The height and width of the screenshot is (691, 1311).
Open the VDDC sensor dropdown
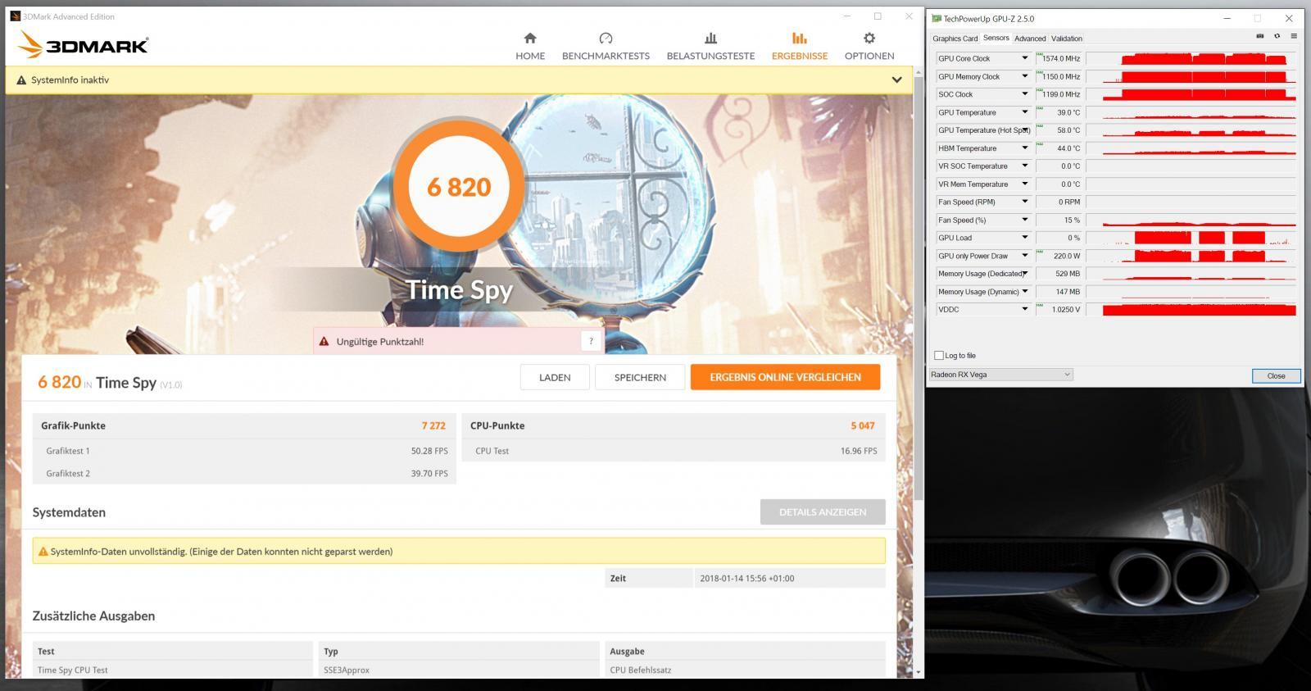tap(1024, 309)
